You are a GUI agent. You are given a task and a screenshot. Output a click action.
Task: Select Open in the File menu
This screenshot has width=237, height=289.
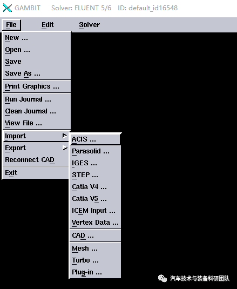pyautogui.click(x=37, y=50)
